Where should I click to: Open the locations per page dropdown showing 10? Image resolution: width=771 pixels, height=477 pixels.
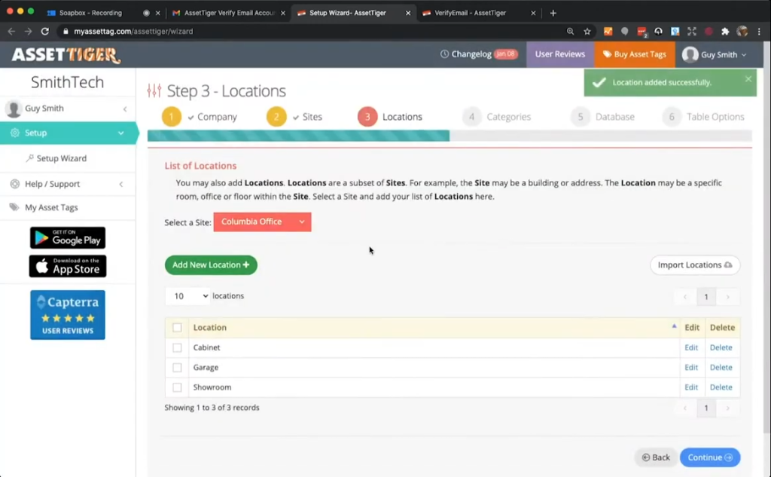point(187,295)
